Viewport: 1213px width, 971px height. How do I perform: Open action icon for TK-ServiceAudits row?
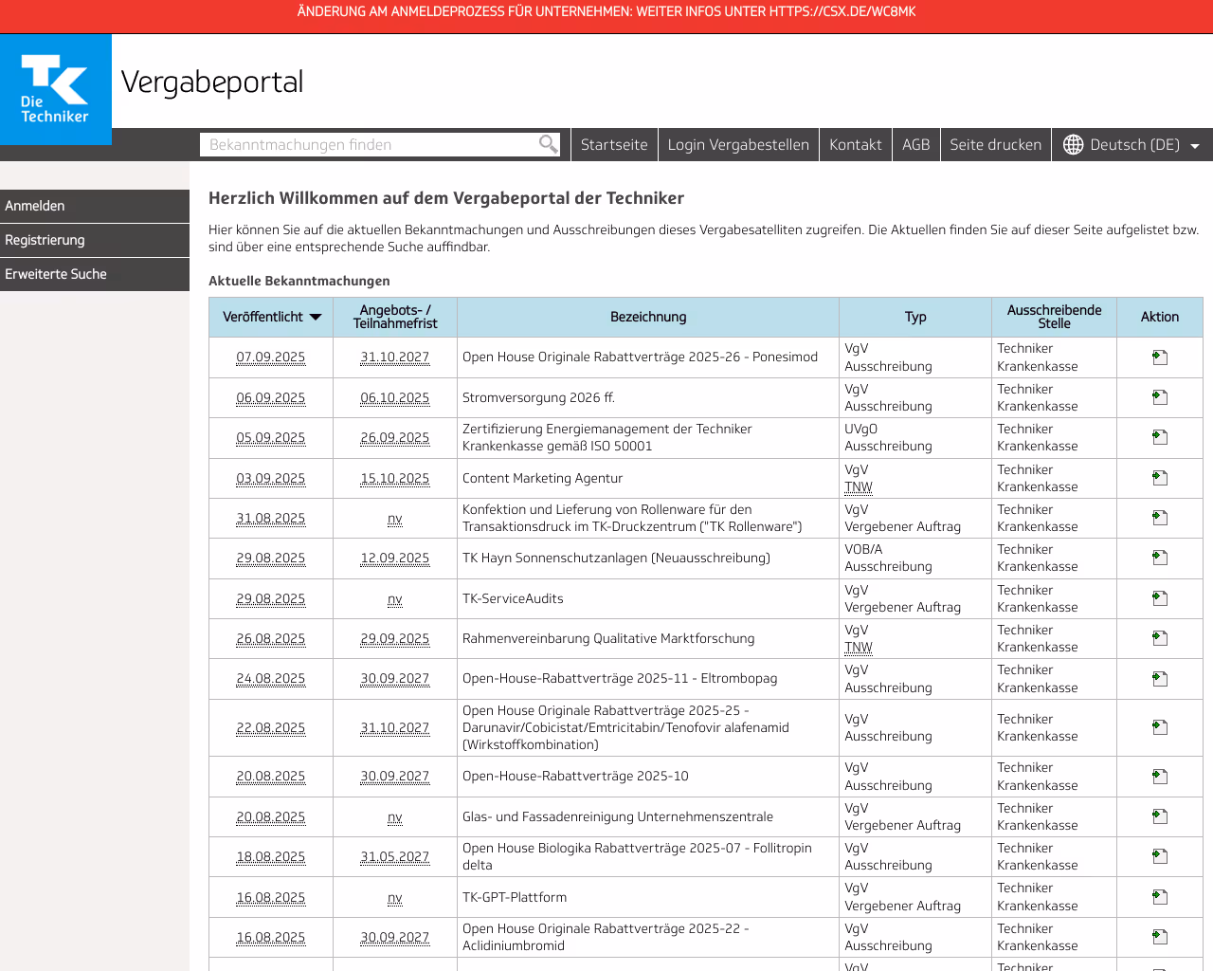pyautogui.click(x=1160, y=598)
